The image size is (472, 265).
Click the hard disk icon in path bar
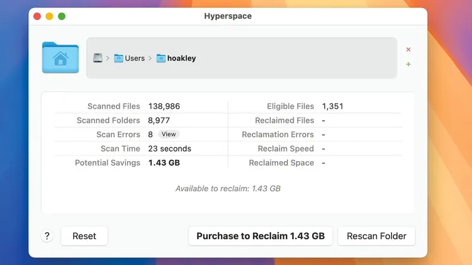coord(98,58)
